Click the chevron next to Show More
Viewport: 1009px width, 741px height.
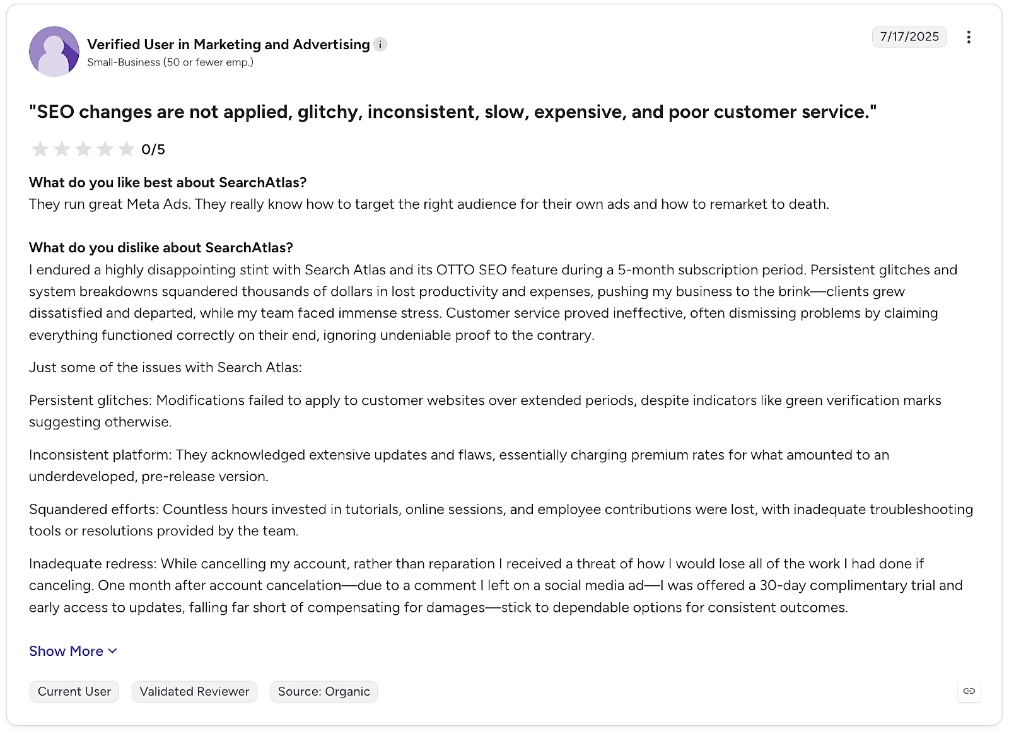click(x=112, y=651)
